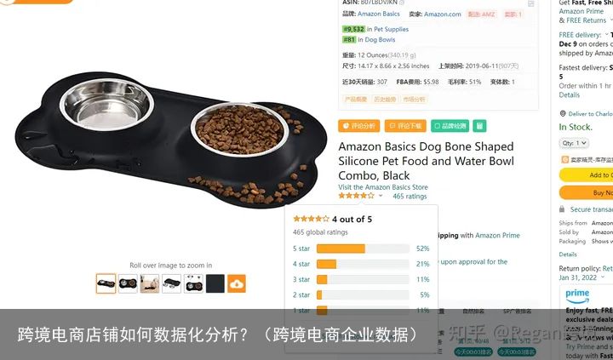Open the 465 ratings link

pyautogui.click(x=410, y=197)
